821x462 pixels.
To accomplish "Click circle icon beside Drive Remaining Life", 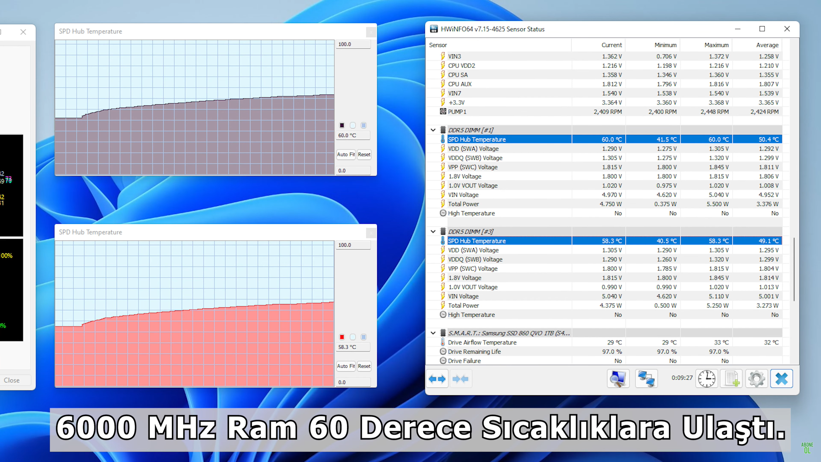I will (443, 351).
